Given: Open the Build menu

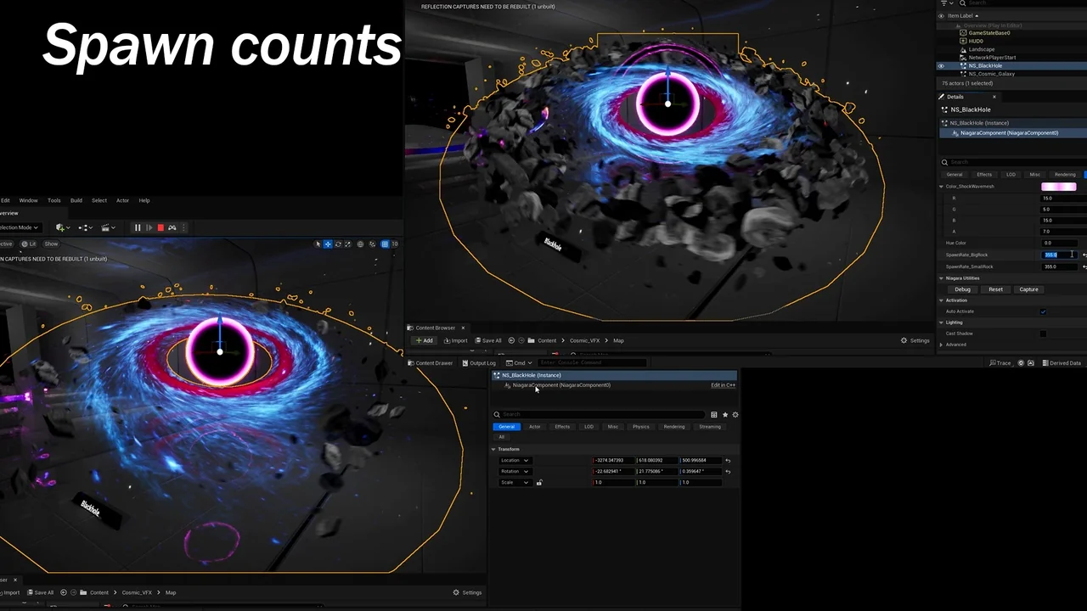Looking at the screenshot, I should 76,200.
